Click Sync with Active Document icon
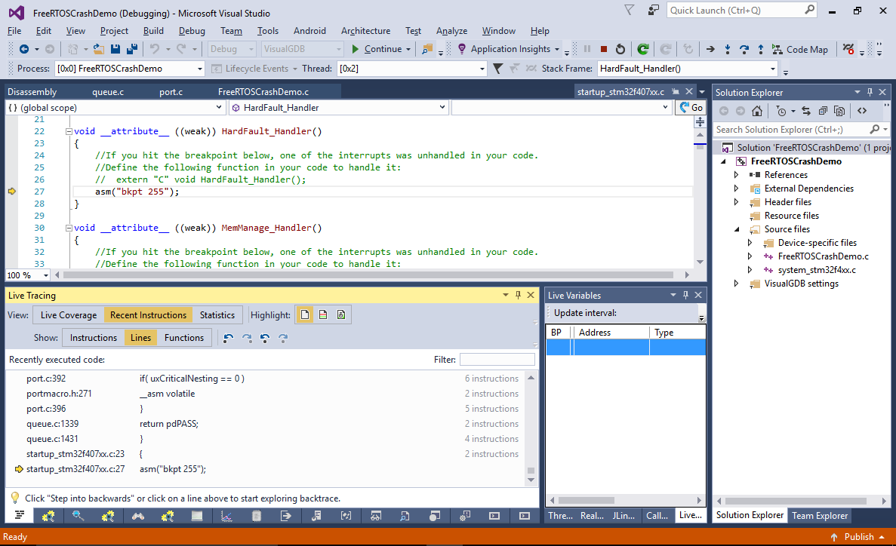Screen dimensions: 896x546 pyautogui.click(x=805, y=111)
